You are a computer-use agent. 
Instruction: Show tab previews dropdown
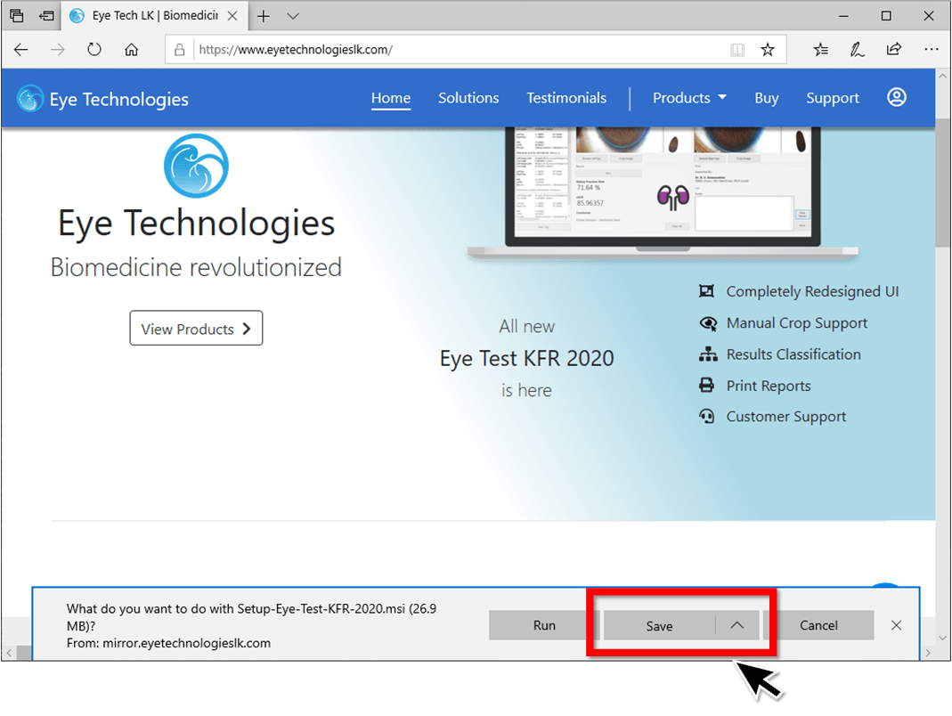pyautogui.click(x=293, y=16)
